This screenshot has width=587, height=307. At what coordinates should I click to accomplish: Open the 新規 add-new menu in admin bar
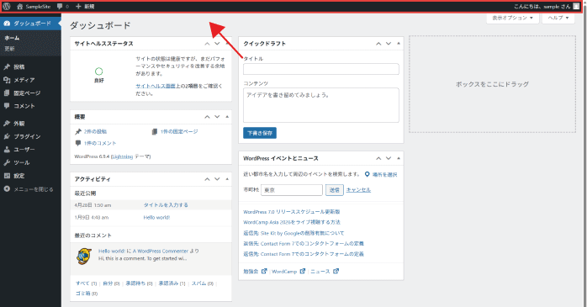(85, 7)
